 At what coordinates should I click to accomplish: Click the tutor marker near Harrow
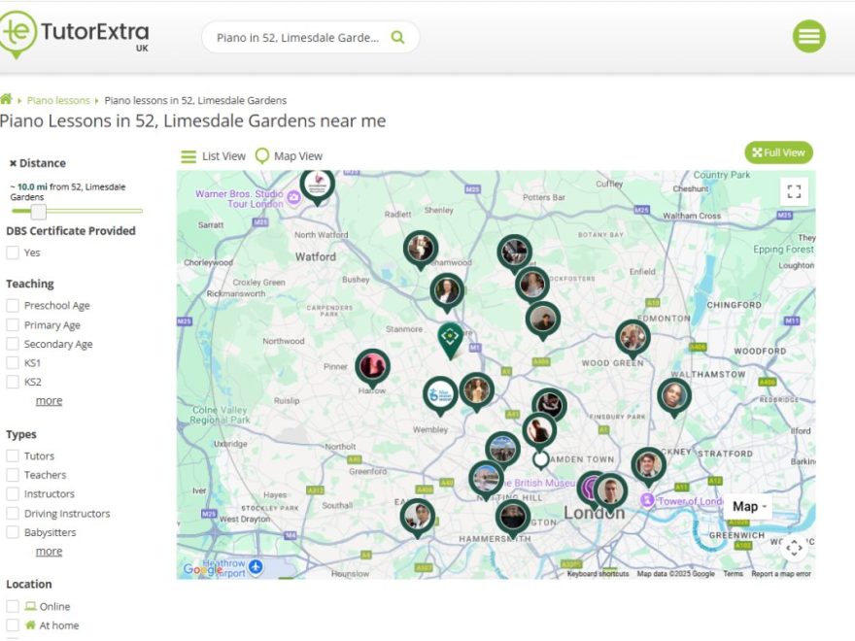[372, 366]
